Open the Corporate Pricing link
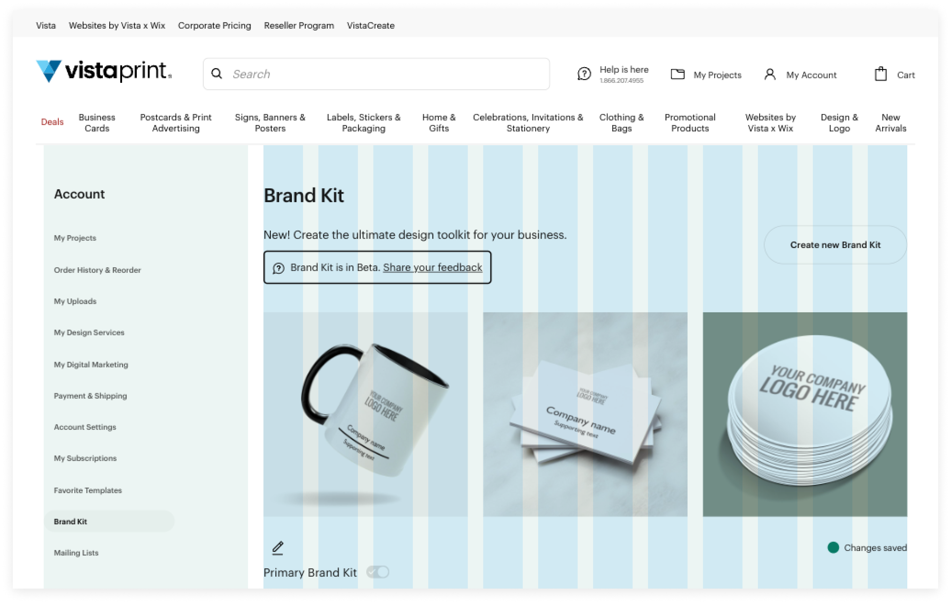 [214, 26]
